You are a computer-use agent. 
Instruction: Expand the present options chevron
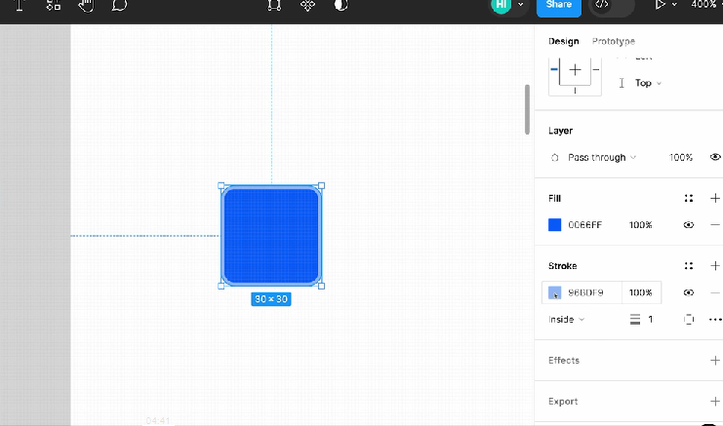(x=674, y=5)
